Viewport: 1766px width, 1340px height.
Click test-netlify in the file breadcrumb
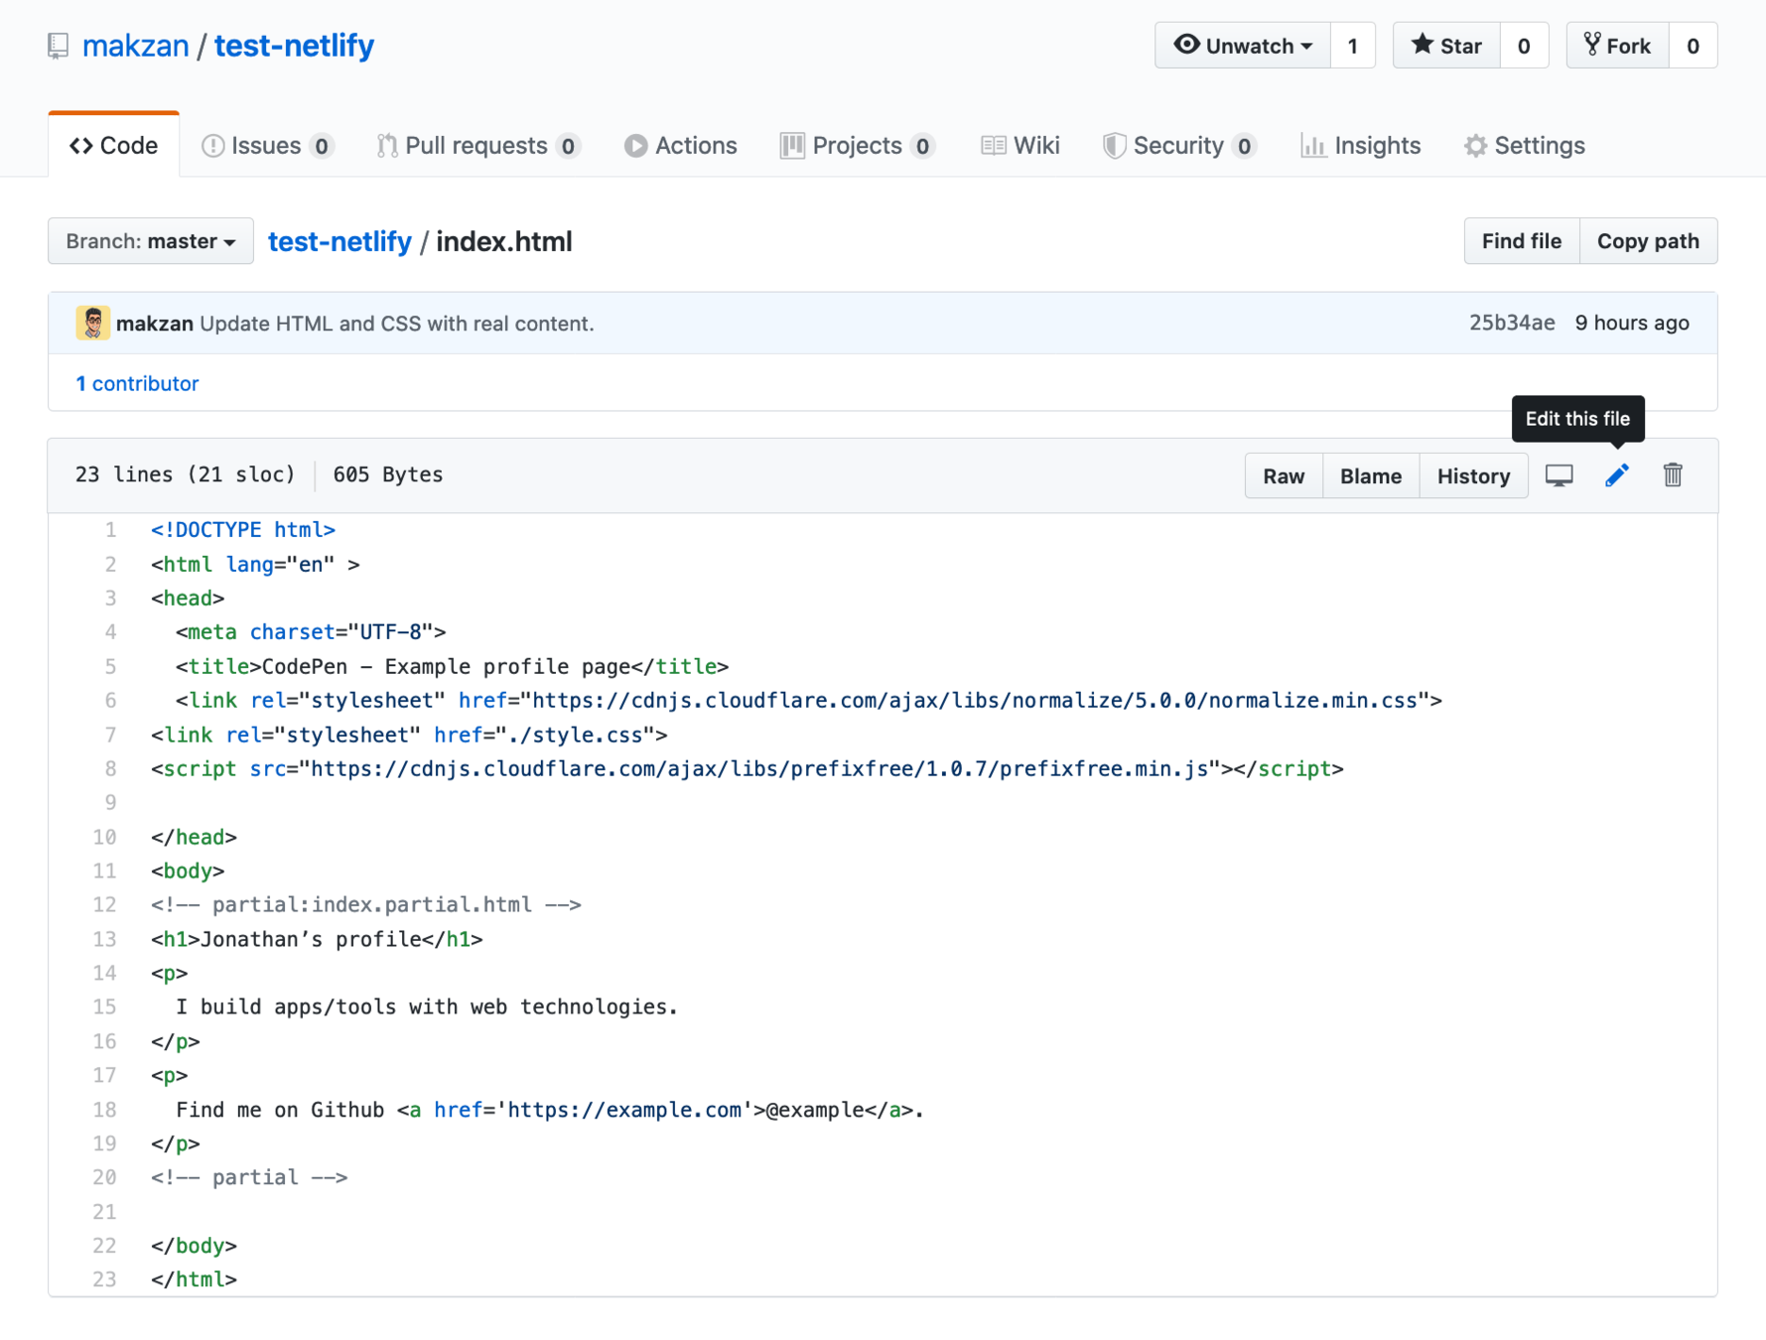(340, 241)
